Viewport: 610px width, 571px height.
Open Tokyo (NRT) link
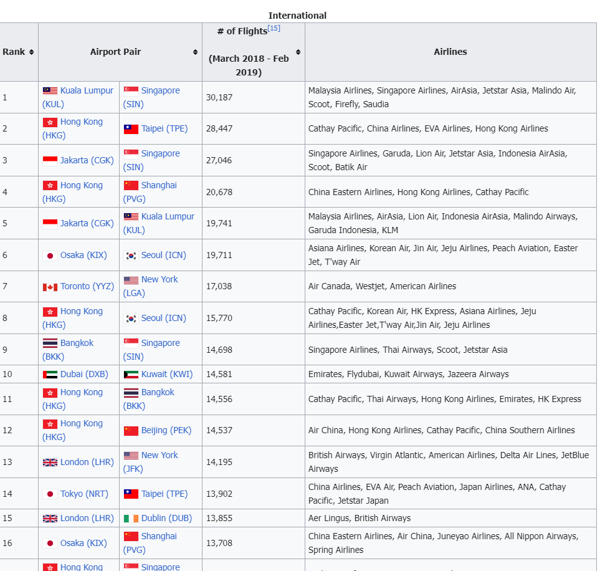pos(84,494)
